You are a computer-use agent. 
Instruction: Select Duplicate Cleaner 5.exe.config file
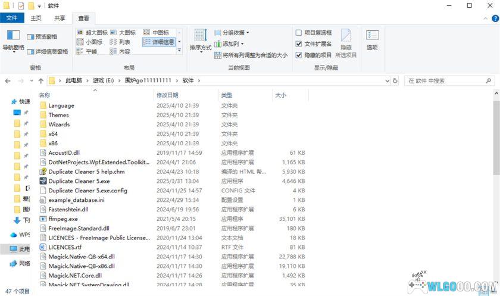click(x=87, y=191)
